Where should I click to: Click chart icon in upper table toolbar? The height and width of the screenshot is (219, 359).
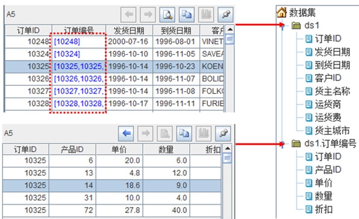click(x=206, y=14)
